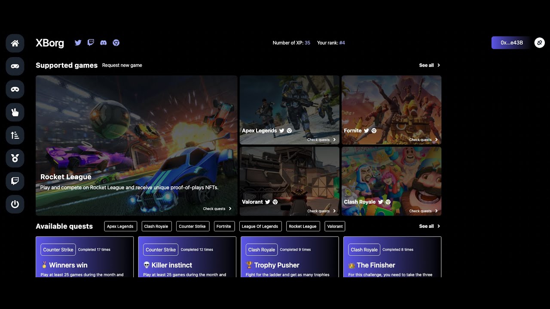Image resolution: width=550 pixels, height=309 pixels.
Task: Filter quests by Valorant tag
Action: pos(335,226)
